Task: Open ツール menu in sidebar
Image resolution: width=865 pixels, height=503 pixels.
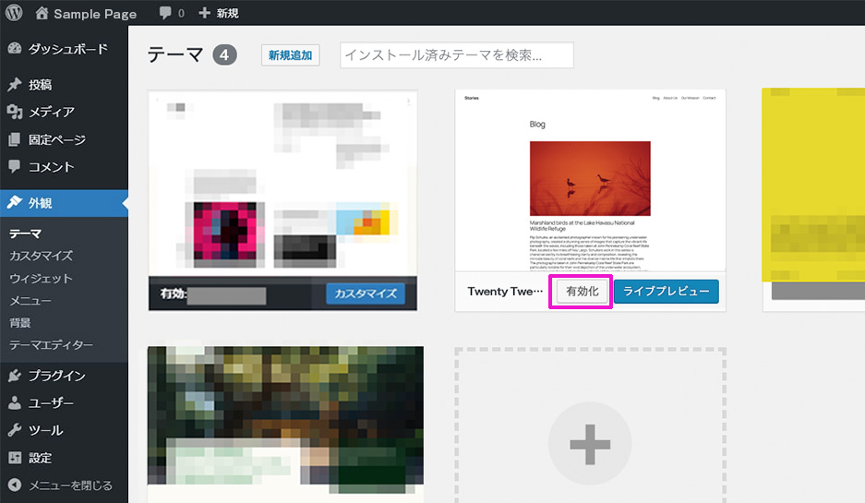Action: click(45, 430)
